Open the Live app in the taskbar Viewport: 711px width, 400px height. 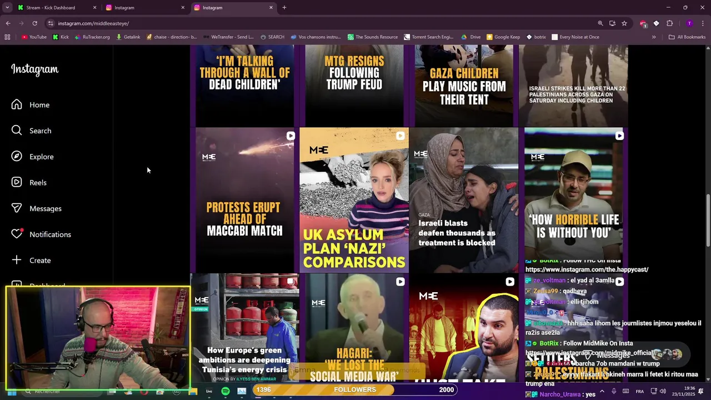209,392
